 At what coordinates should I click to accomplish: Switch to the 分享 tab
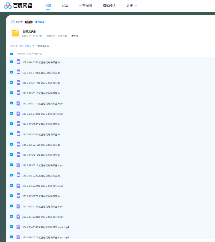(65, 5)
